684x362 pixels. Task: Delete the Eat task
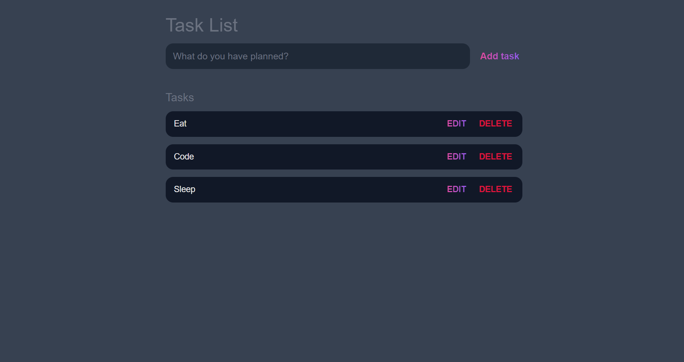[495, 124]
